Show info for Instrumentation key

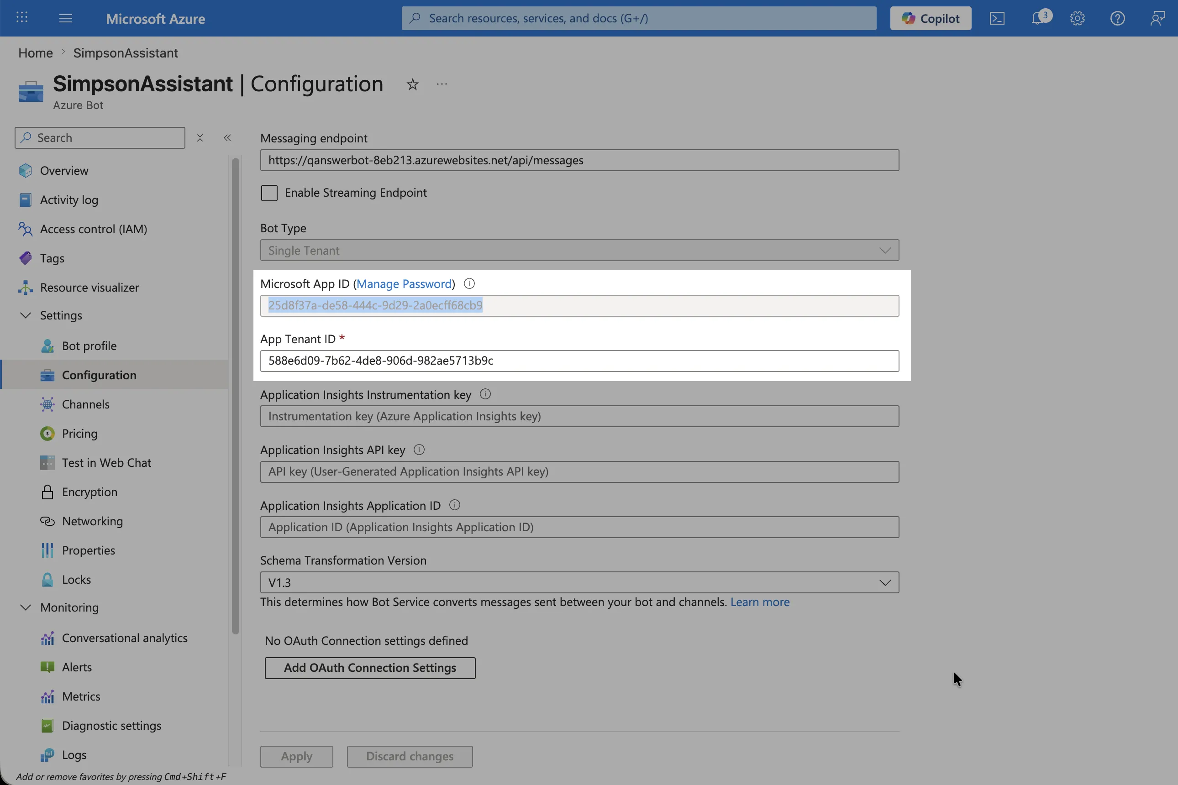[485, 394]
